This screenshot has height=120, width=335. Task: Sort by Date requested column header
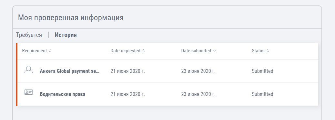[126, 51]
